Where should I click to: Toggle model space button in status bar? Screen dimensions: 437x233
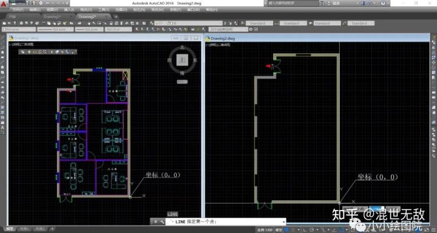point(278,230)
